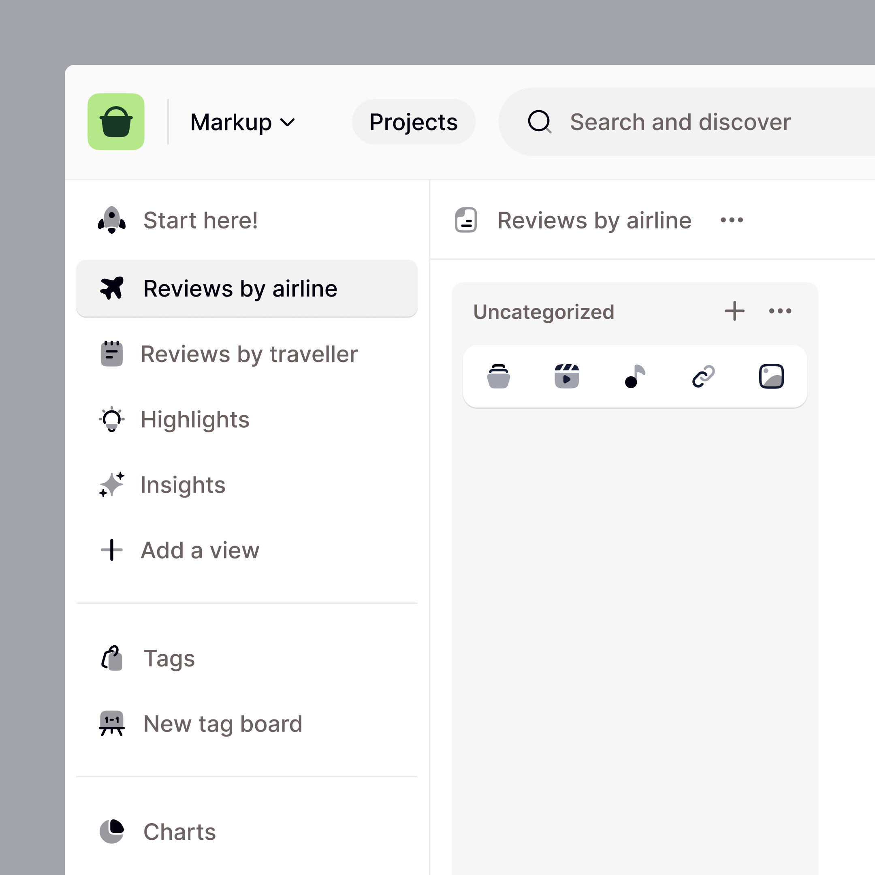Add a link using the chain icon
This screenshot has width=875, height=875.
click(703, 376)
